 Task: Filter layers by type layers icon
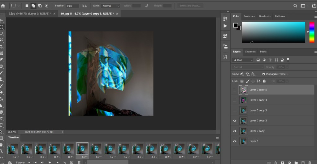[270, 60]
